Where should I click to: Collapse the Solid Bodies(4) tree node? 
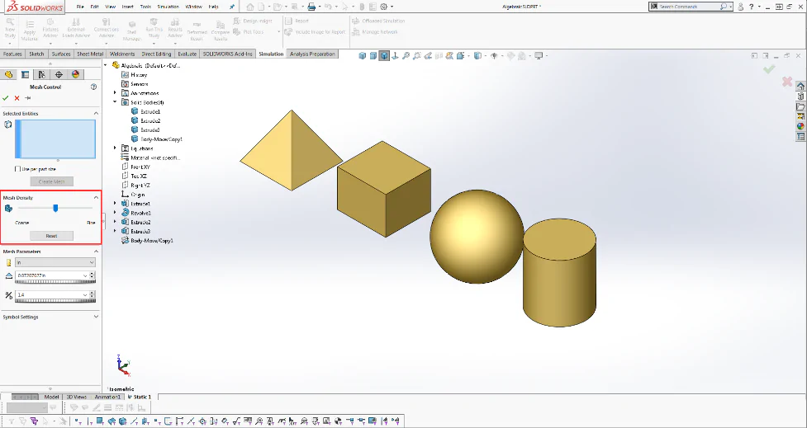(x=116, y=102)
